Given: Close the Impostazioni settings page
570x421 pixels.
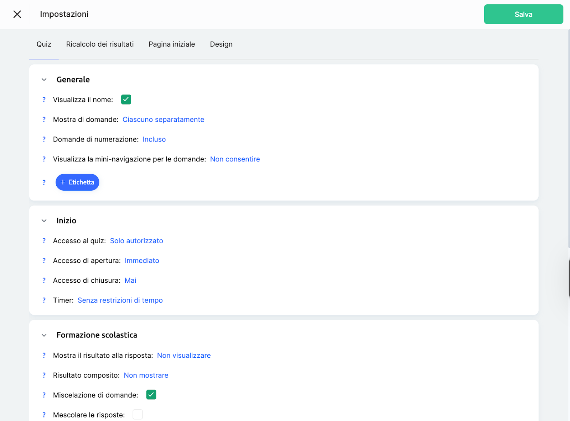Looking at the screenshot, I should coord(17,14).
